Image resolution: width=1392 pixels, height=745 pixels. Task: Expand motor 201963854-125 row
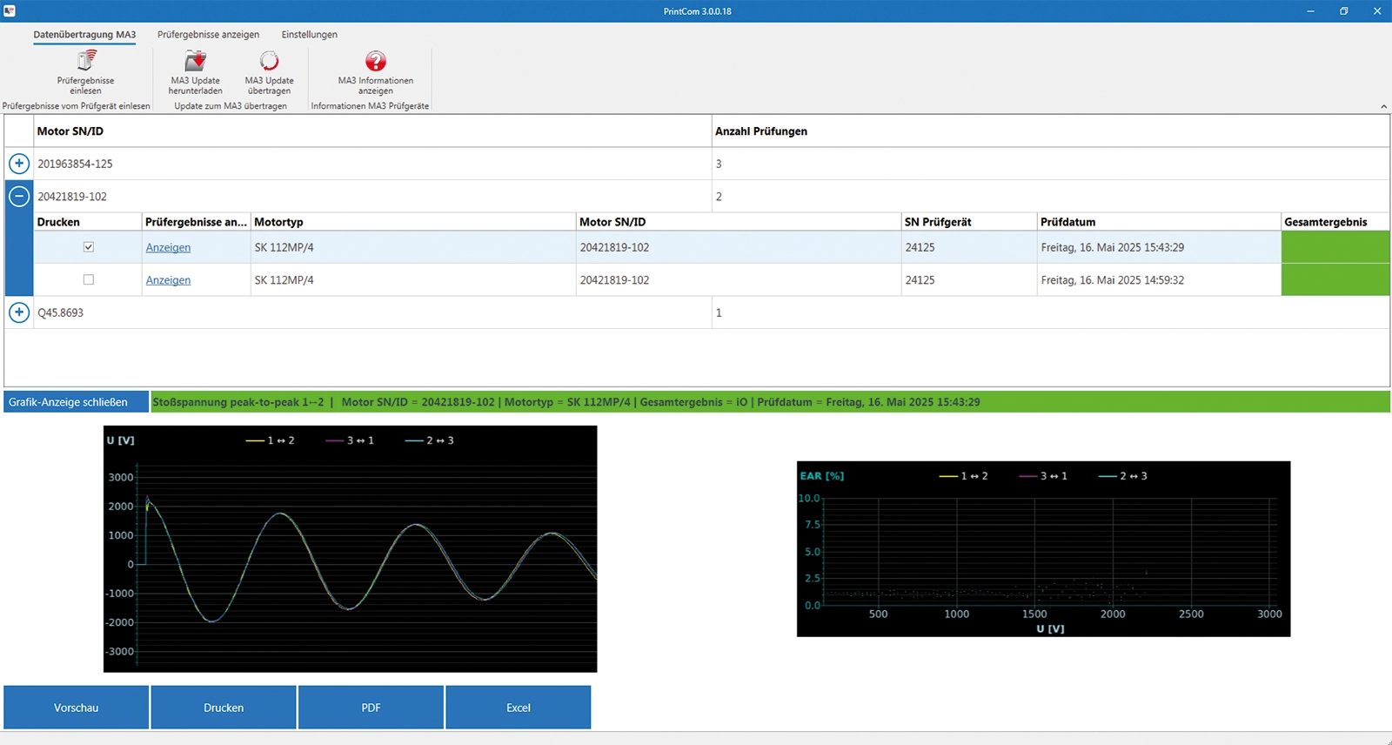point(19,164)
